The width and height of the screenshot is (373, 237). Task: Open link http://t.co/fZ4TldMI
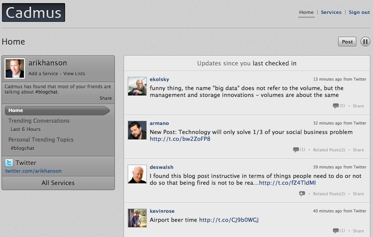click(x=287, y=183)
